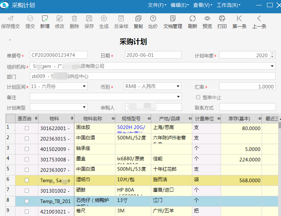This screenshot has height=216, width=281.
Task: Toggle the 整单中止 checkbox
Action: (x=198, y=97)
